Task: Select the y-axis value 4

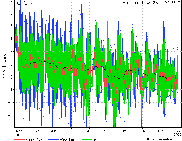Action: 11,39
